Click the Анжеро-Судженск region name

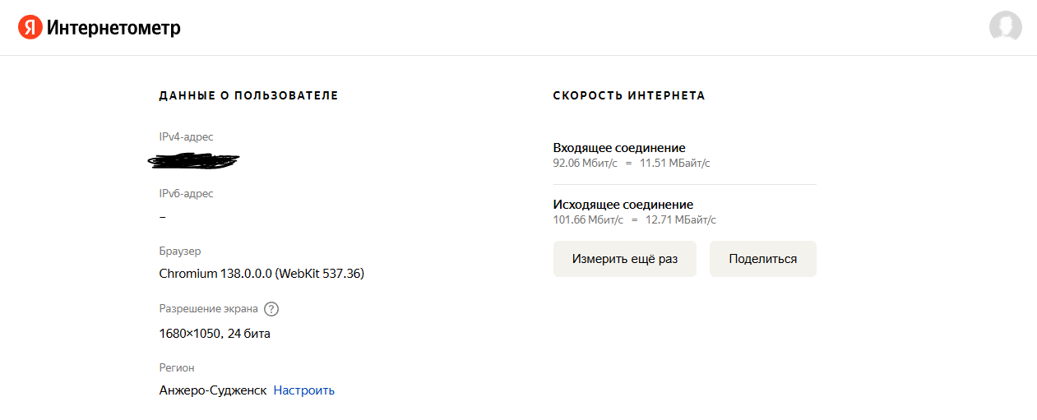tap(213, 390)
